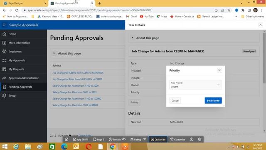Open Other bookmarks folder
This screenshot has width=266, height=150.
(x=253, y=17)
